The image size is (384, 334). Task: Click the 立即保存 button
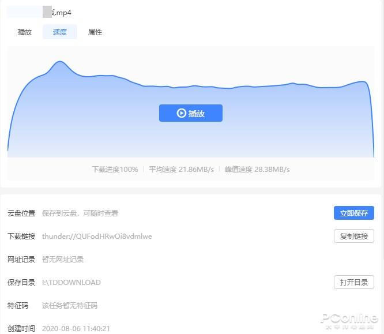click(x=354, y=213)
